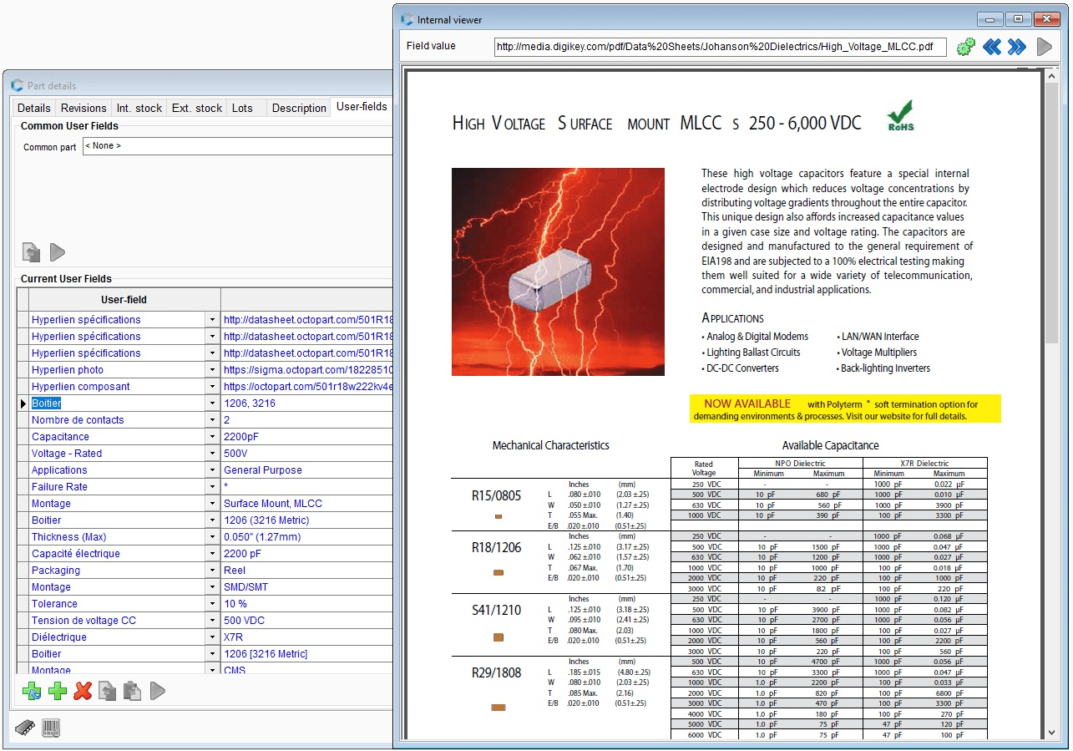Click the 'Surface Mount, MLCC' value cell
The width and height of the screenshot is (1073, 751).
[307, 504]
